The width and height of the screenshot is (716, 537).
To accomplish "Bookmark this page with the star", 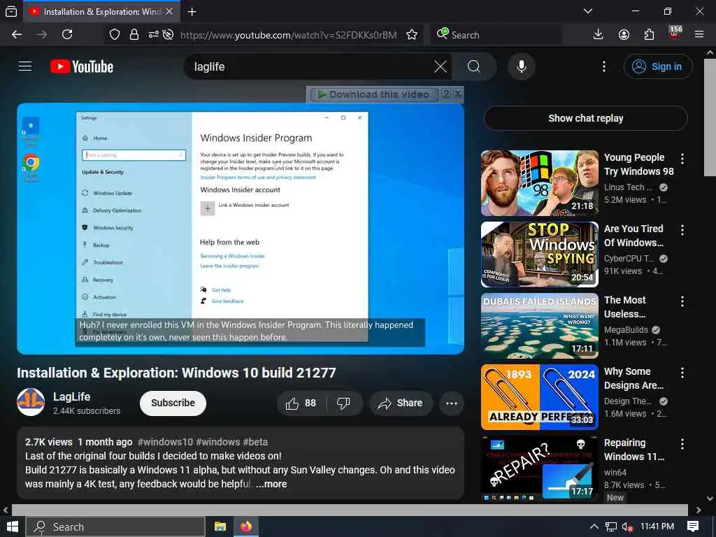I will pos(411,35).
